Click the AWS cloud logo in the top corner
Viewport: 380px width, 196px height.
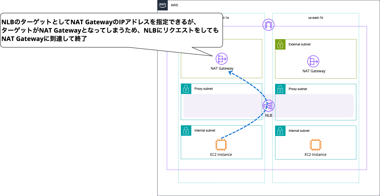point(162,5)
